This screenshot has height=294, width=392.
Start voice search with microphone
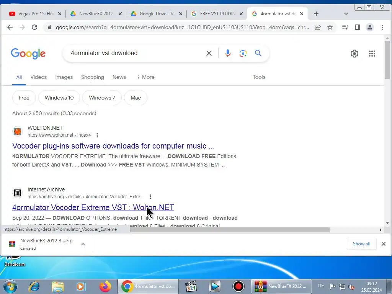pyautogui.click(x=227, y=53)
